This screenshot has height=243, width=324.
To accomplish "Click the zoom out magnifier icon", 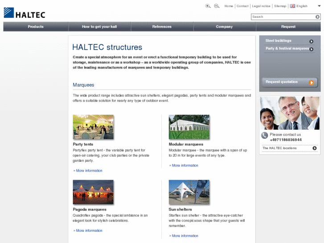I will (x=217, y=6).
